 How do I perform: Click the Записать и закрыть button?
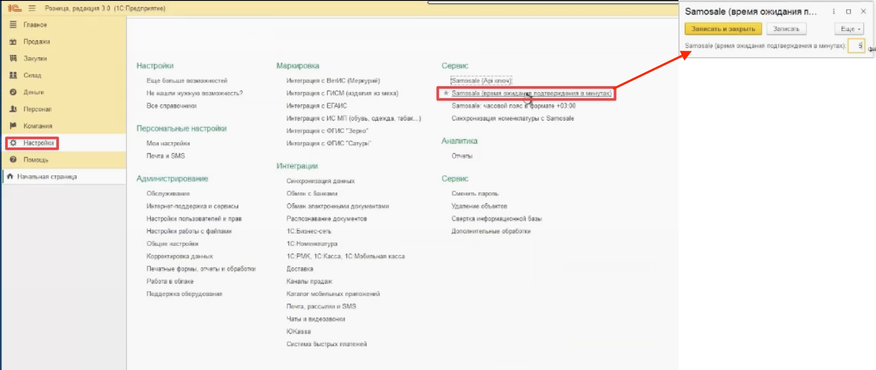[x=723, y=29]
